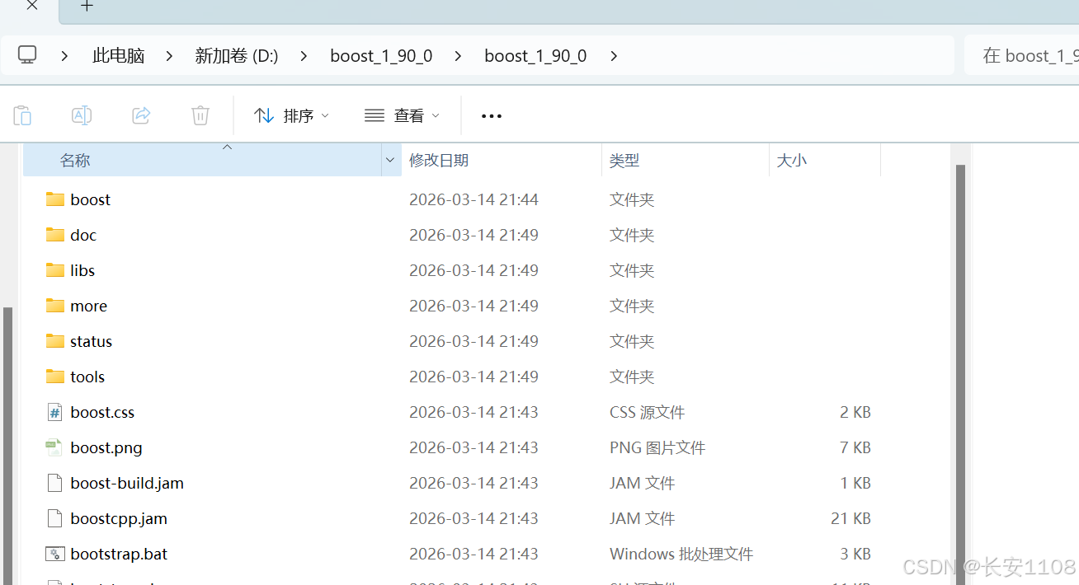
Task: Select the bootstrap.bat batch file icon
Action: tap(55, 554)
